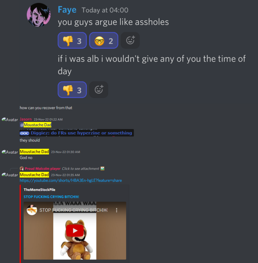The image size is (258, 263).
Task: Click the @Moustache Dad mention
Action: [35, 125]
